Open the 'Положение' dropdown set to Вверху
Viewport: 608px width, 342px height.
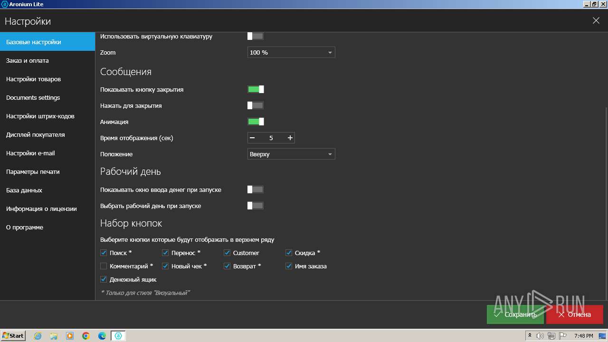coord(291,154)
